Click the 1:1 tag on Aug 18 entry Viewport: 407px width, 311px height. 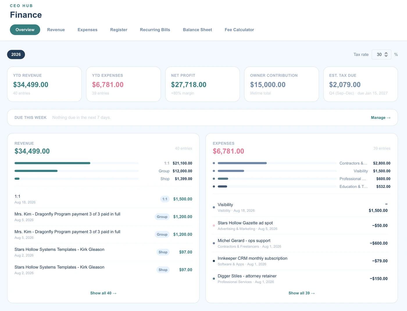point(165,199)
